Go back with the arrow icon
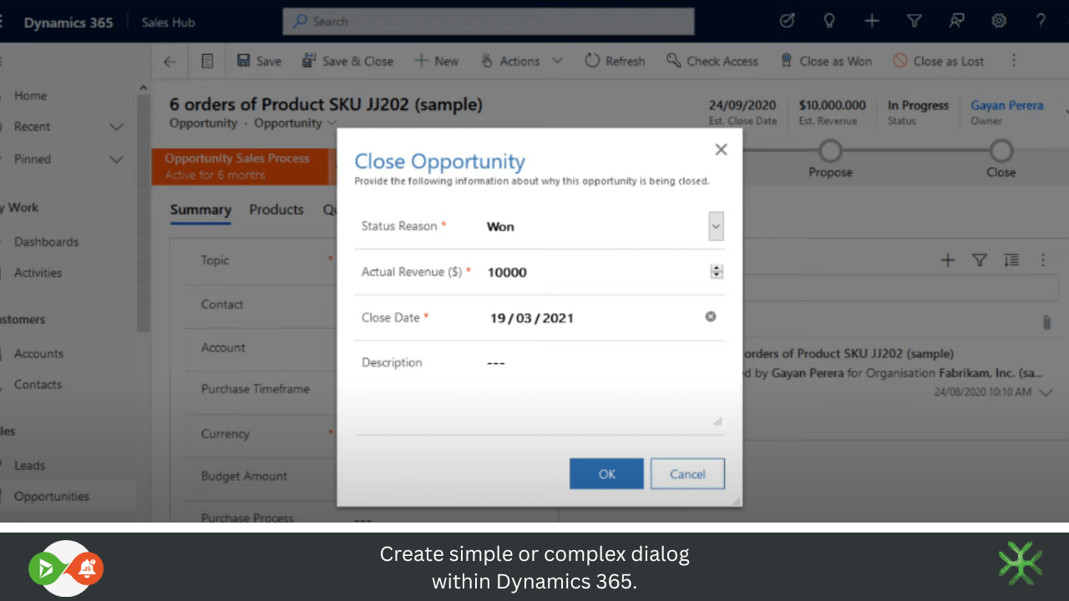Viewport: 1069px width, 601px height. pos(170,61)
